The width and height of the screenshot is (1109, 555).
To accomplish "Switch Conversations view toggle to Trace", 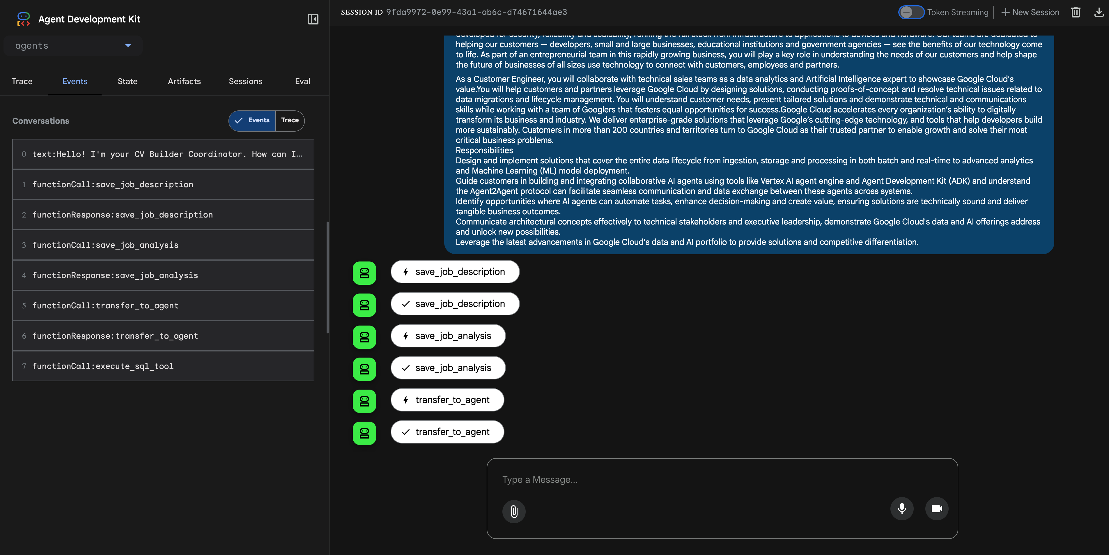I will (290, 121).
